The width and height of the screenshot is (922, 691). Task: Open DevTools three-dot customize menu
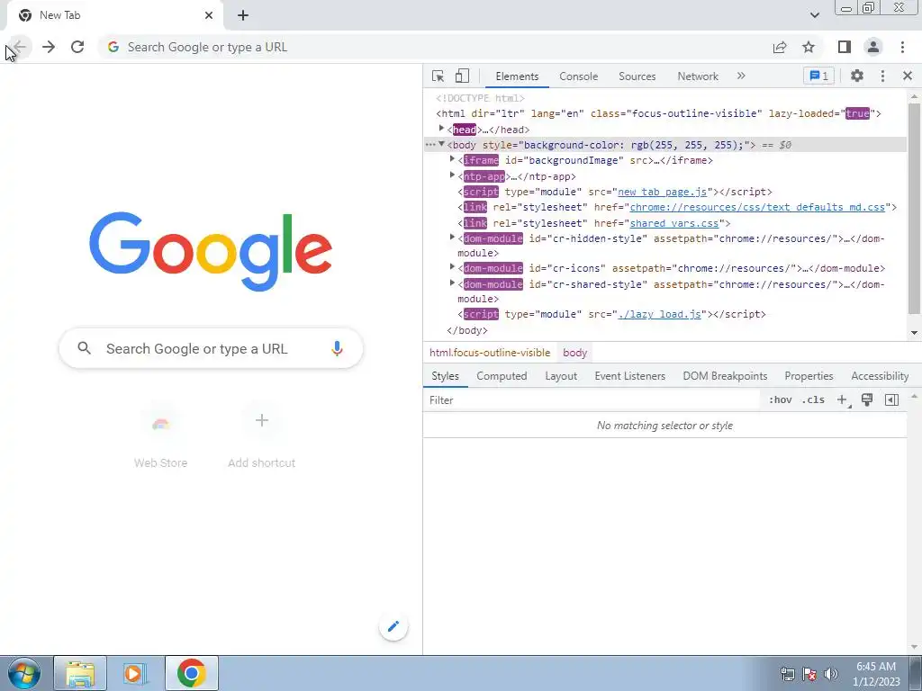tap(882, 76)
